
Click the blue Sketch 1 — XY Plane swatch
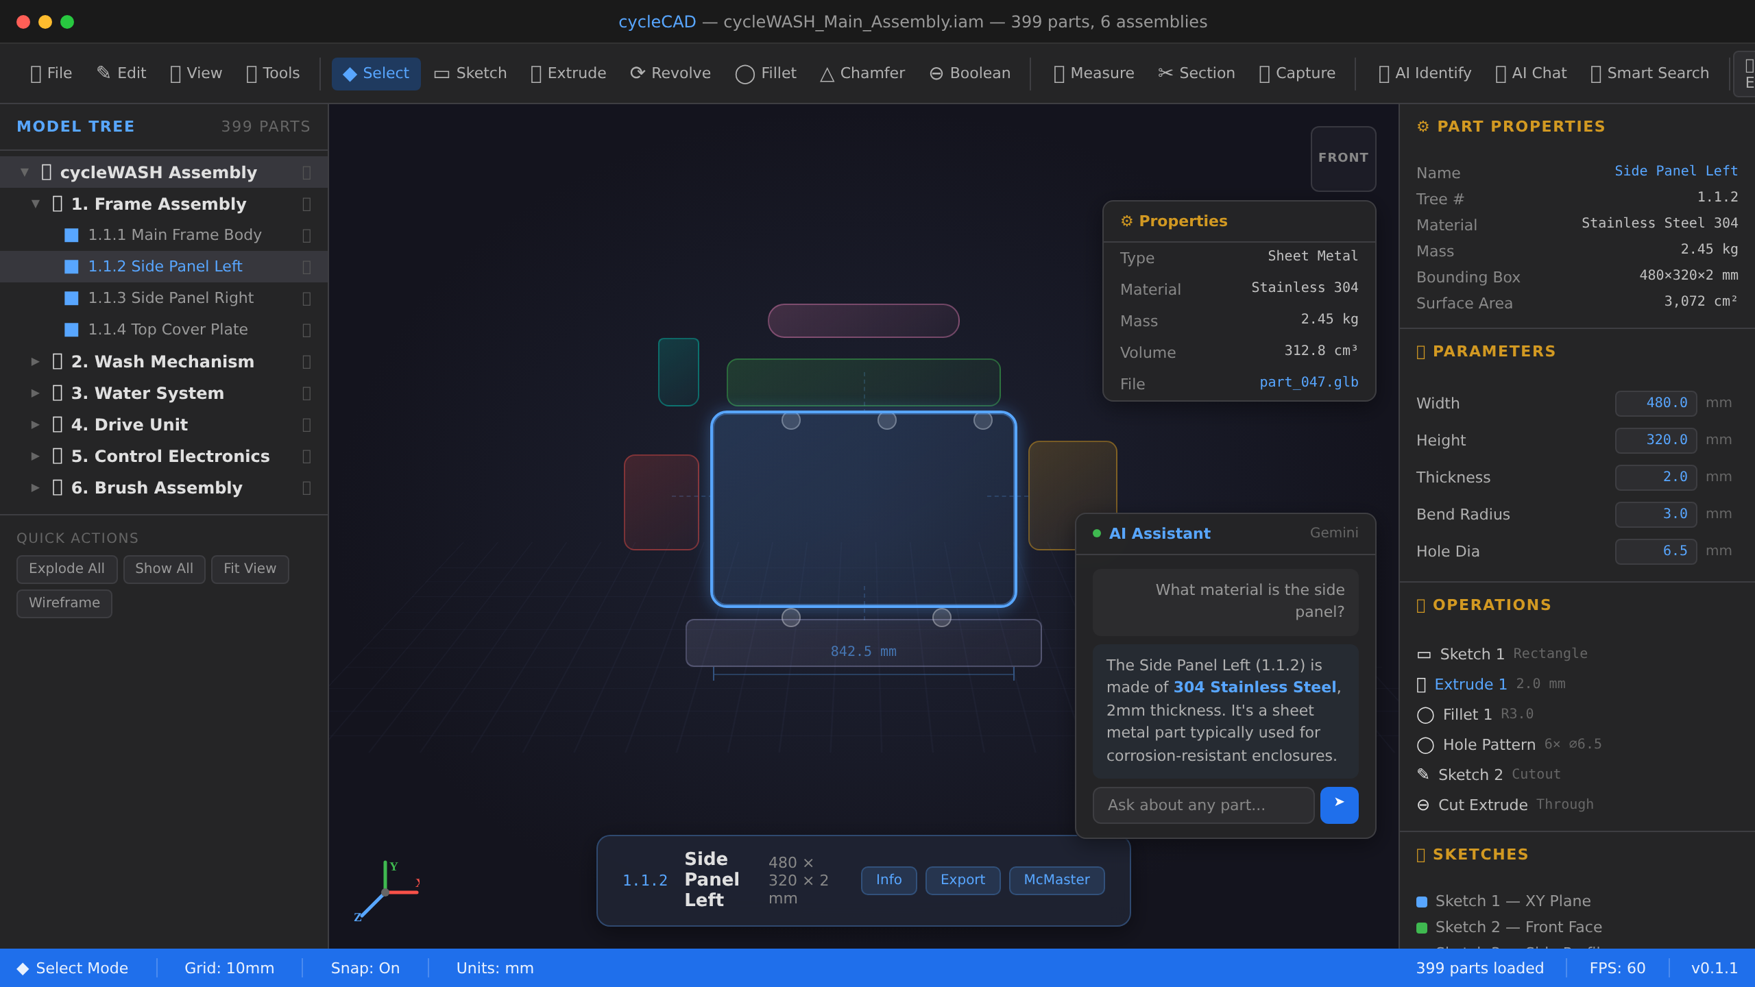pos(1422,901)
